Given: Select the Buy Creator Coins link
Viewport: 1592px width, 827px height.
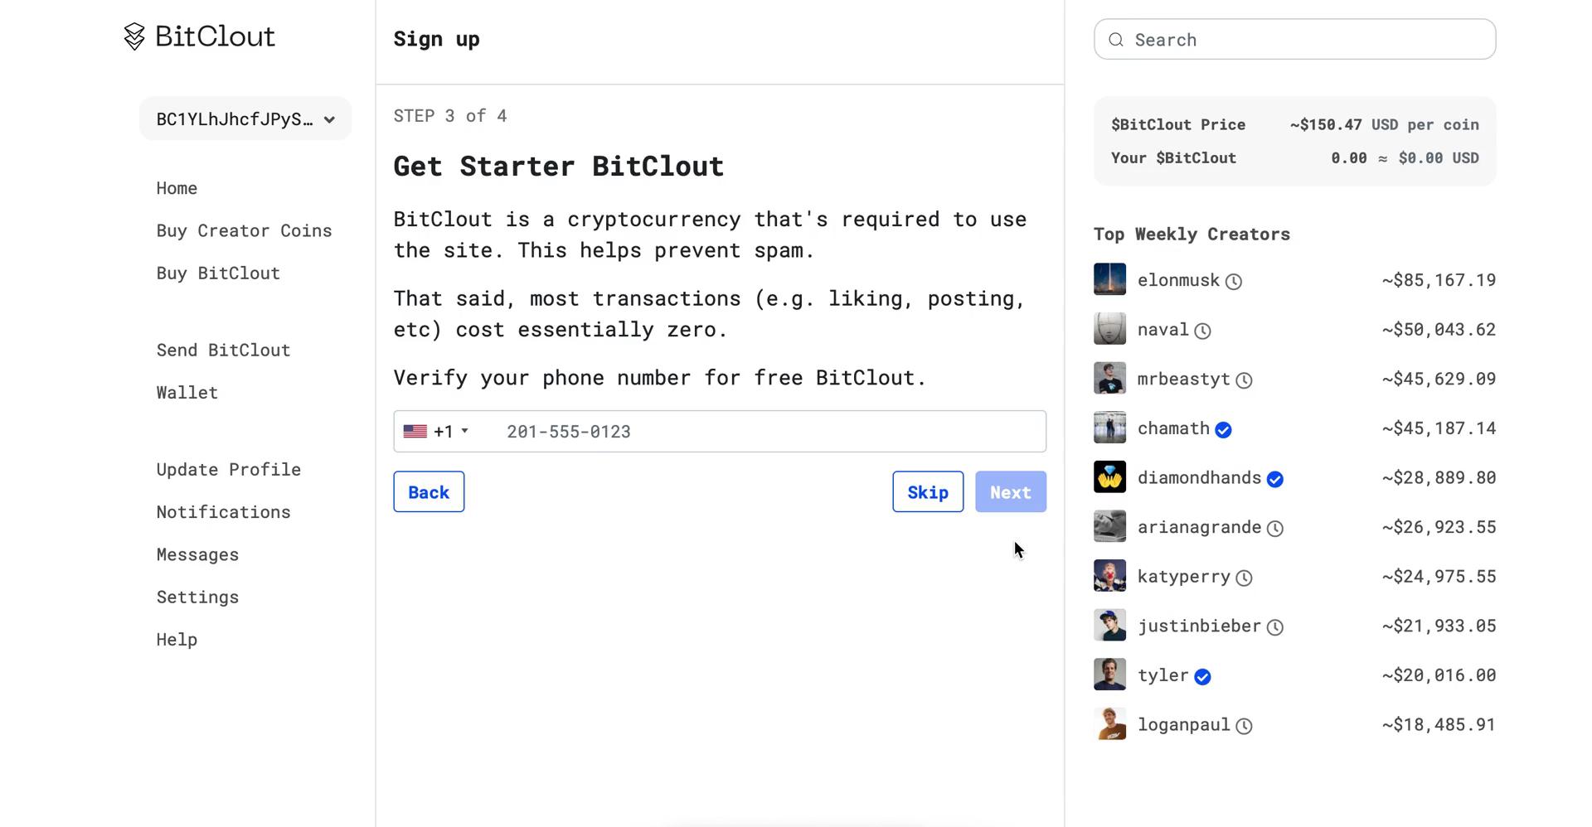Looking at the screenshot, I should point(244,230).
